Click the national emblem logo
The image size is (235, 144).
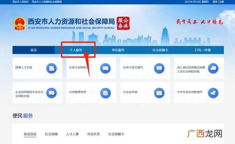pyautogui.click(x=19, y=23)
